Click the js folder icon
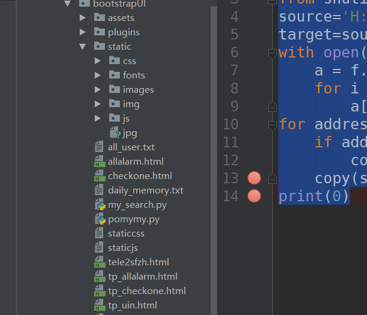This screenshot has width=367, height=315. [x=114, y=118]
